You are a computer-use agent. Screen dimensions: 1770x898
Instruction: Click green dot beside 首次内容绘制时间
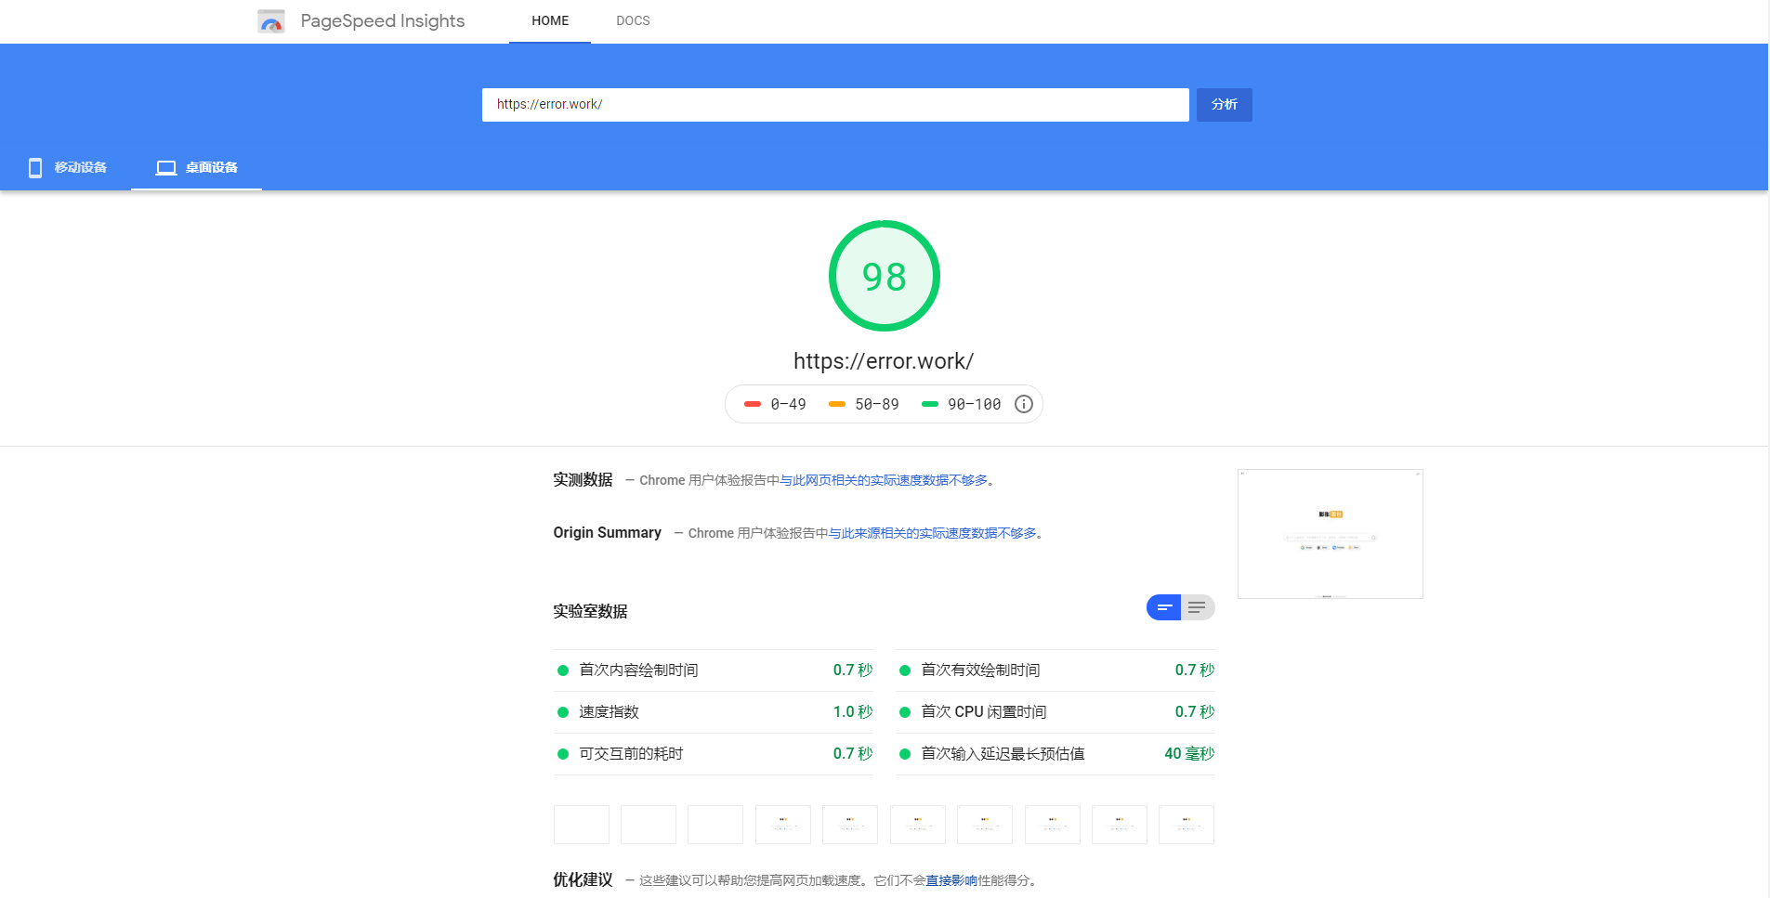(x=562, y=670)
